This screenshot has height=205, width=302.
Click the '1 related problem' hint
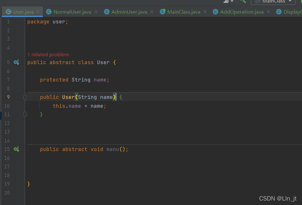48,55
